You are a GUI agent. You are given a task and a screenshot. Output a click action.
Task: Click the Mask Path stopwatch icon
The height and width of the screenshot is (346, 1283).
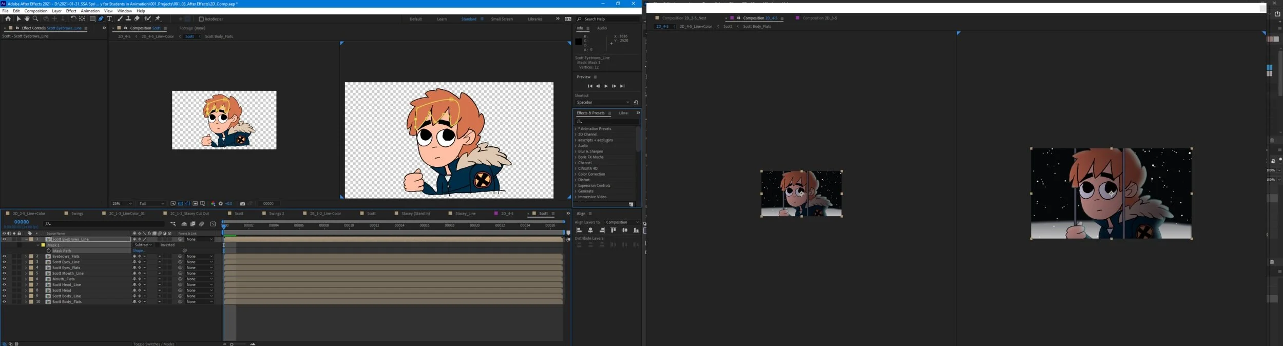tap(48, 251)
